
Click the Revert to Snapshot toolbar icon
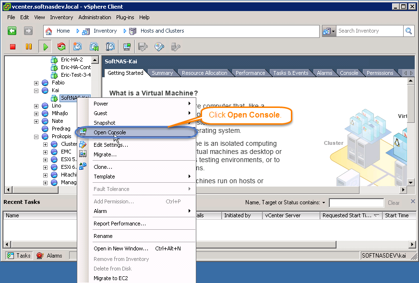(x=94, y=47)
